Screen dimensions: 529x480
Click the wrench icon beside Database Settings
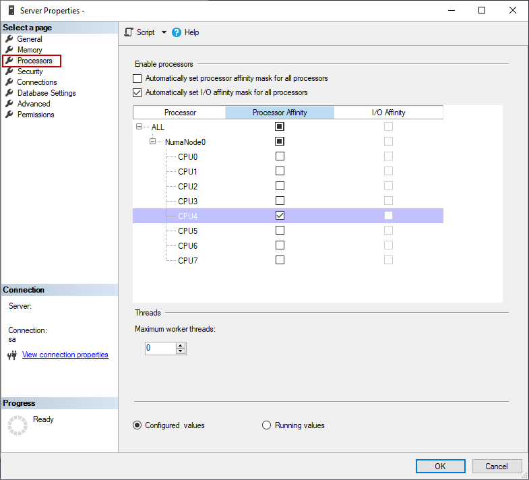[9, 93]
